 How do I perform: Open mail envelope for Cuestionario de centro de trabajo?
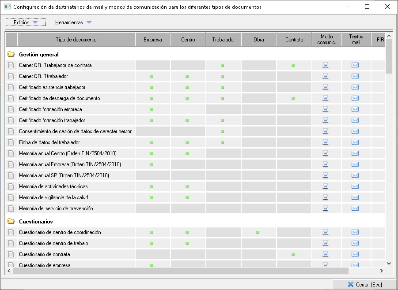[x=355, y=243]
